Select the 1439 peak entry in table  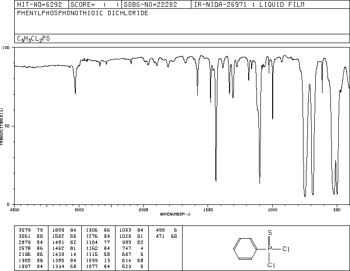coord(58,254)
